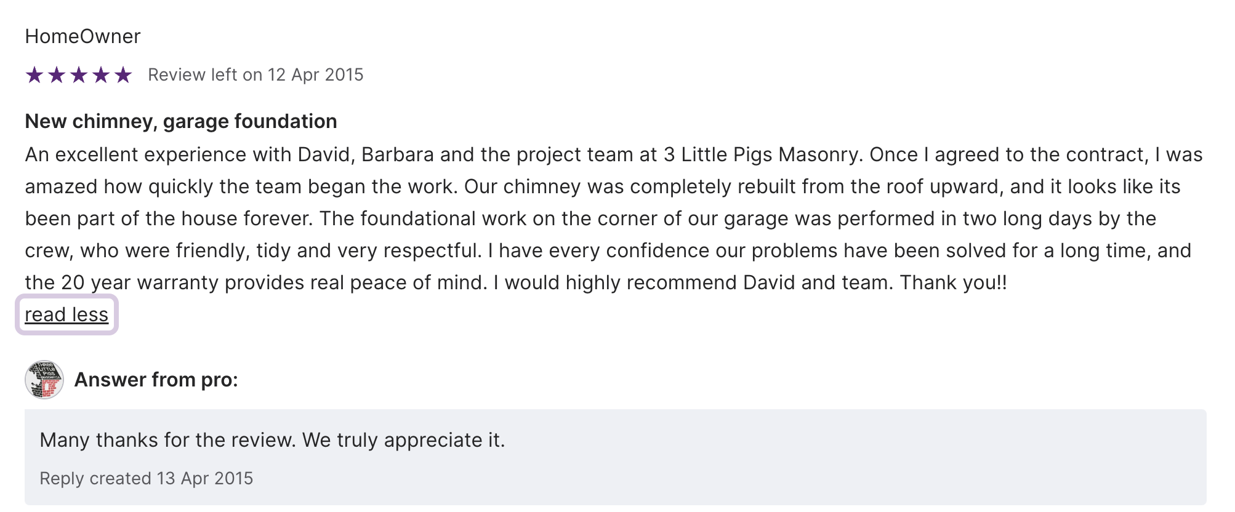Click the fourth purple rating star
This screenshot has height=512, width=1235.
coord(101,75)
